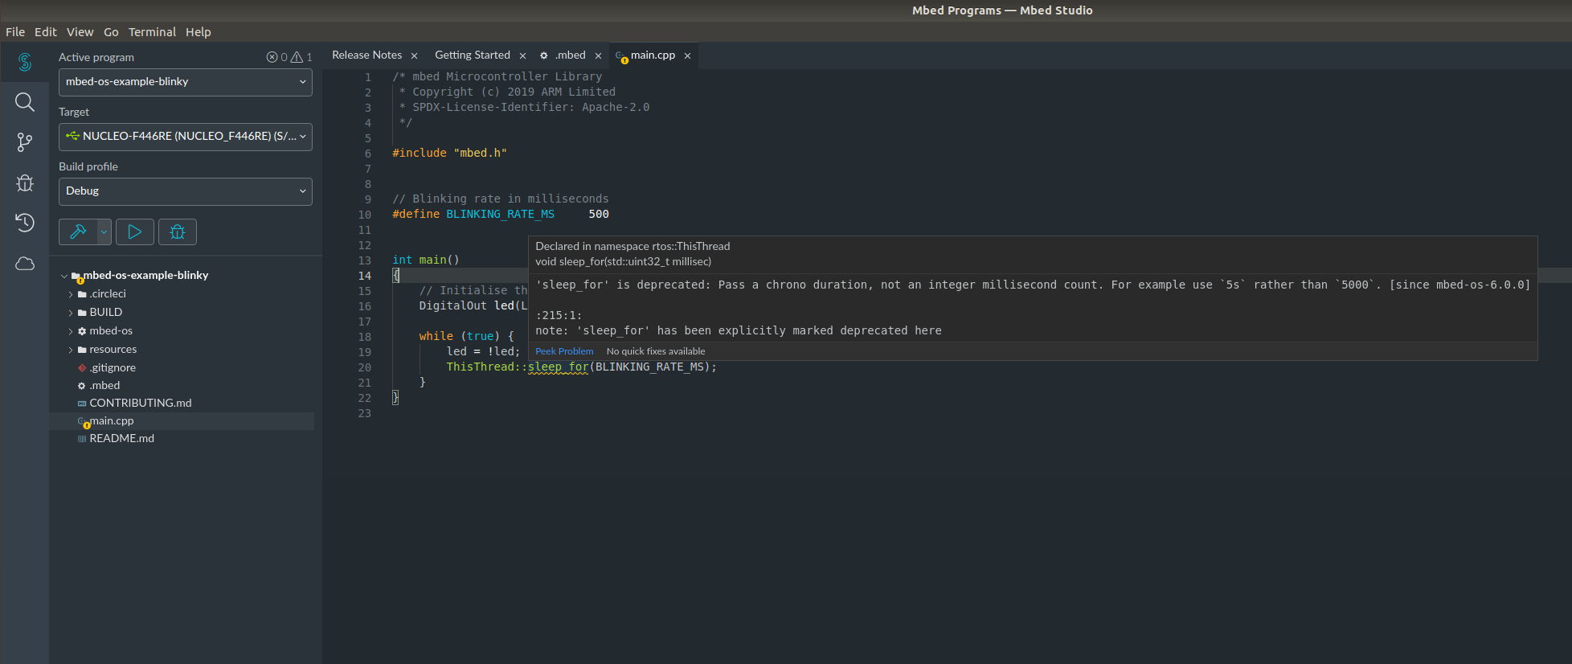
Task: Open the Search panel icon
Action: point(25,102)
